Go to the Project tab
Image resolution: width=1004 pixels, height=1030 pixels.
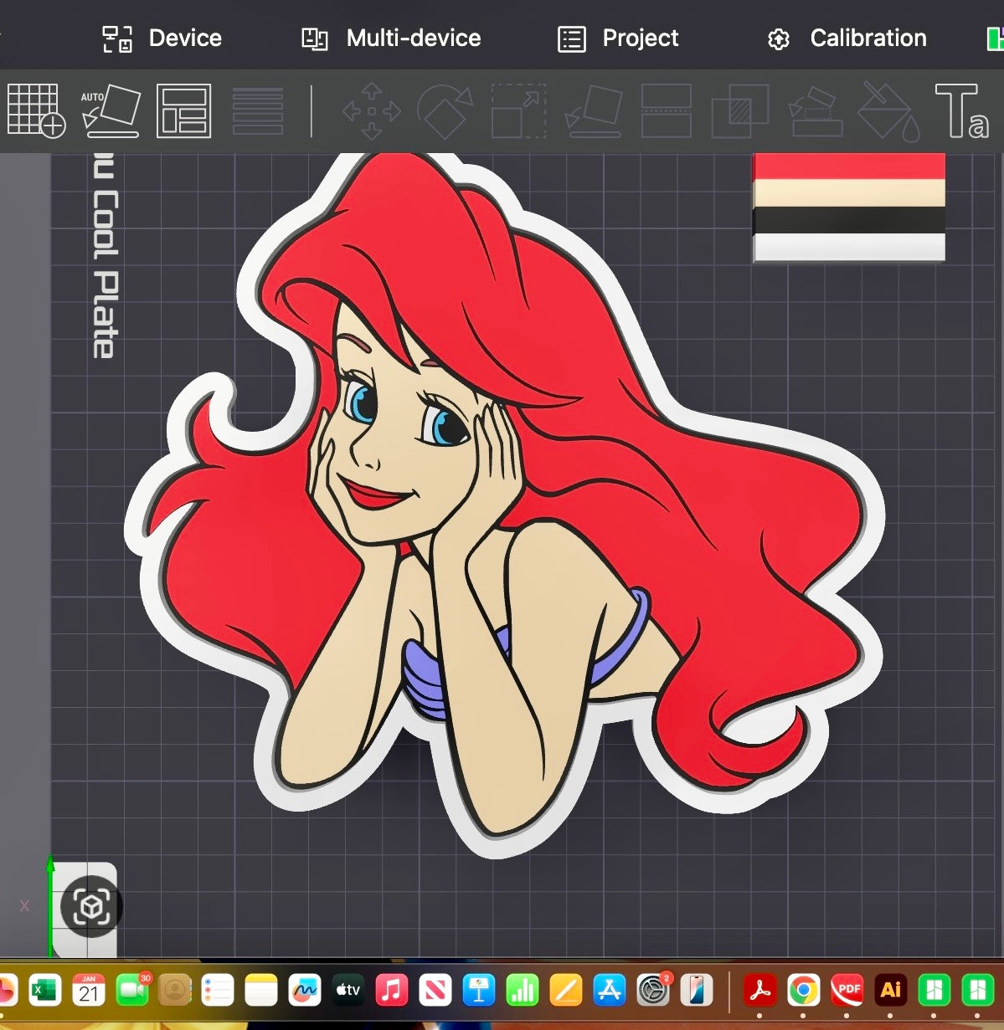pos(618,38)
